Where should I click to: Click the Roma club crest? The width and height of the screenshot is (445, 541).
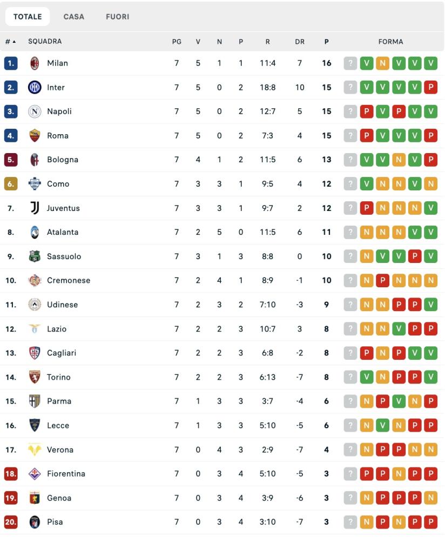[x=35, y=136]
